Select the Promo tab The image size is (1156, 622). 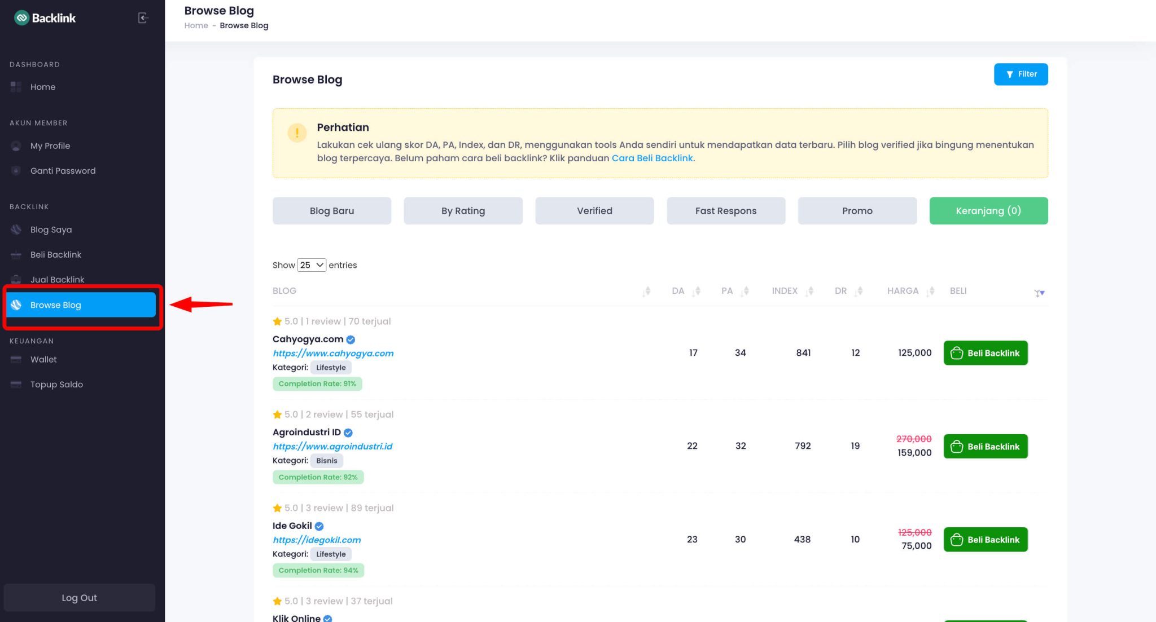[857, 211]
